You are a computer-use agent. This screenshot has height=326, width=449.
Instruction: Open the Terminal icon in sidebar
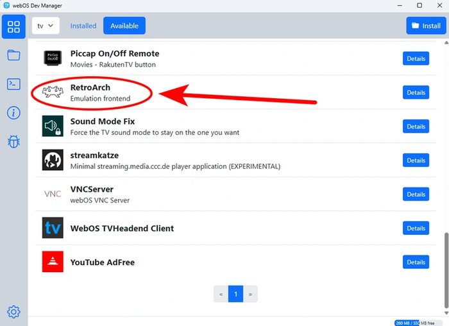(13, 83)
